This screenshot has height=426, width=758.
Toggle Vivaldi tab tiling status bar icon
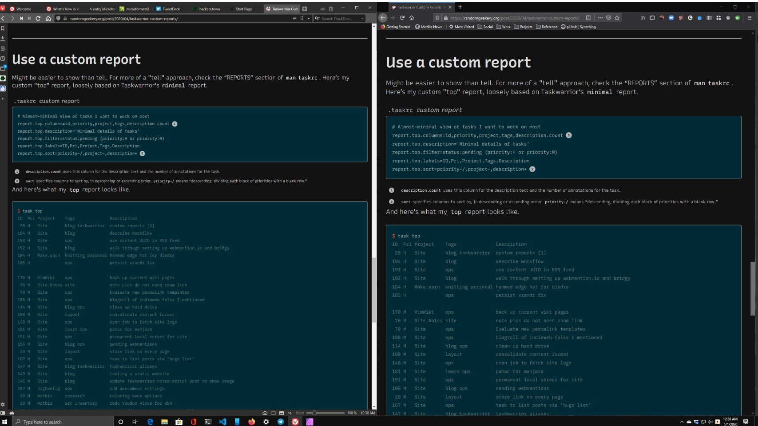(273, 413)
